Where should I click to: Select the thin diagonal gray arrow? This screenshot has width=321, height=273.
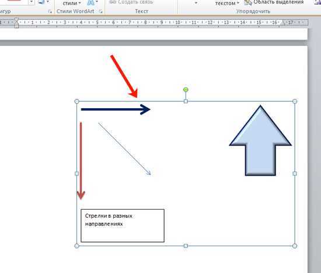(x=124, y=148)
